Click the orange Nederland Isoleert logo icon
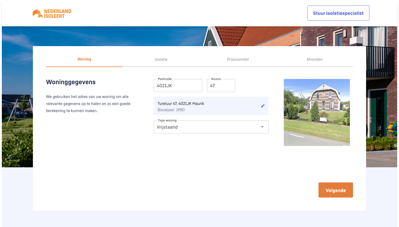 click(37, 14)
